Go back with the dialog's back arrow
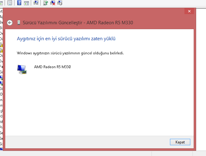 (10, 23)
